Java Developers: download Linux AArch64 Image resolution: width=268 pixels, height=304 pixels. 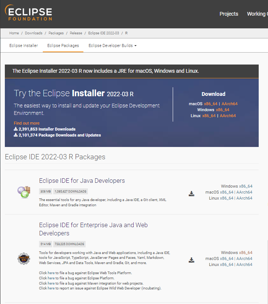[x=244, y=198]
